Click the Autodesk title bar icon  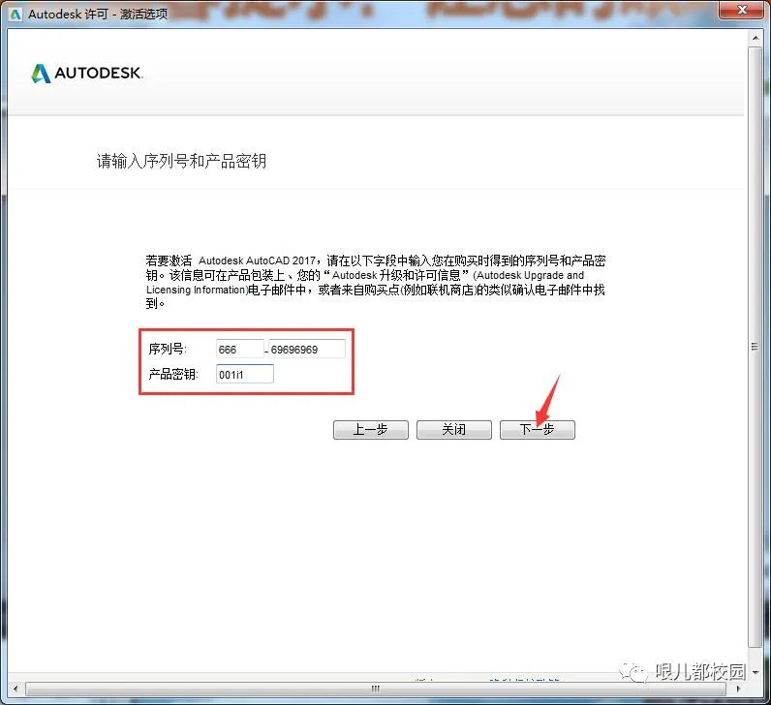pos(15,15)
